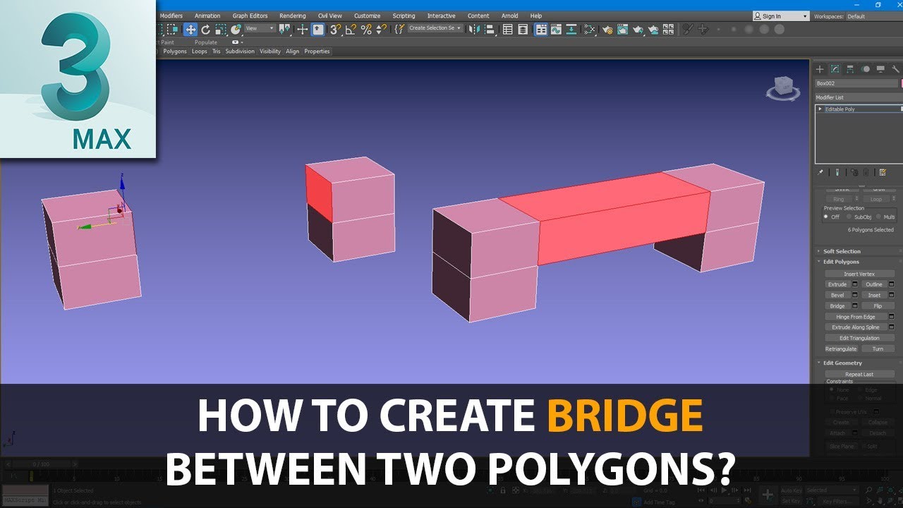Open the Display command panel tab

click(880, 69)
